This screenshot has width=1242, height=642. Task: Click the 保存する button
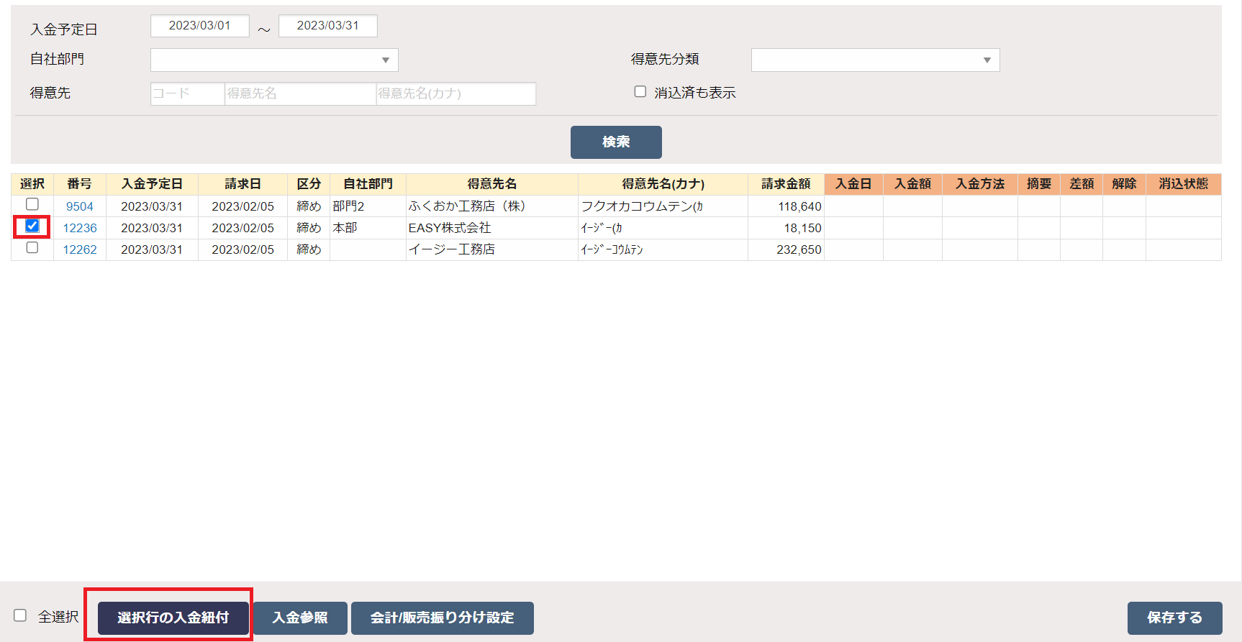point(1174,618)
